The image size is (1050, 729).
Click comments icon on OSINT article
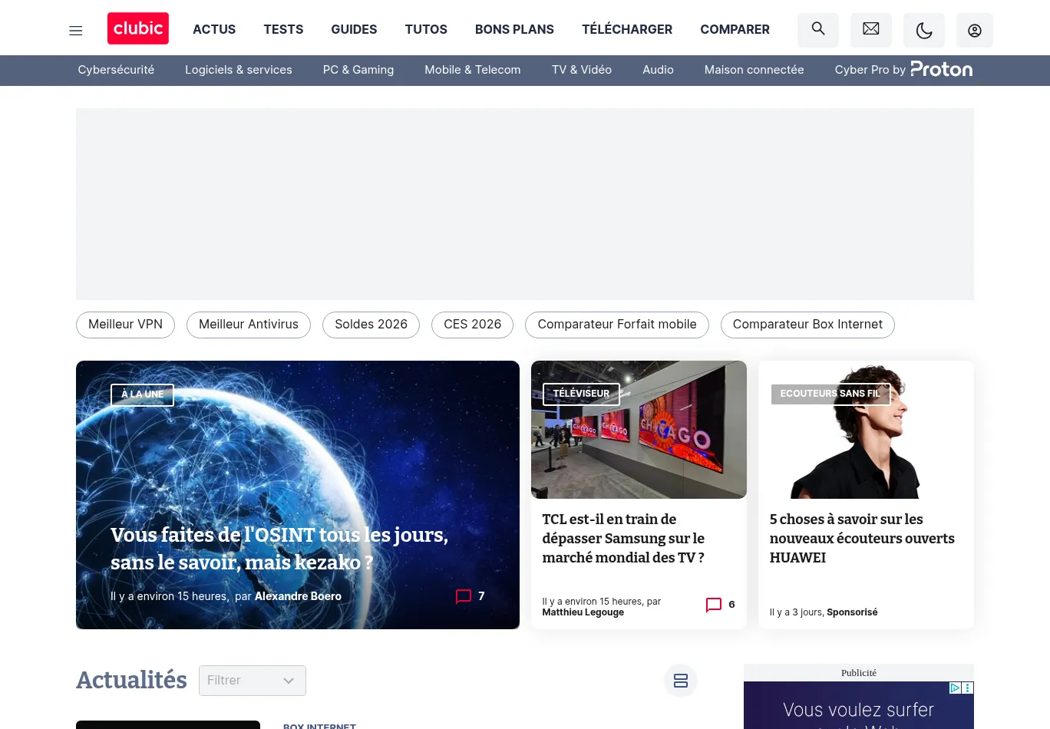pyautogui.click(x=464, y=596)
